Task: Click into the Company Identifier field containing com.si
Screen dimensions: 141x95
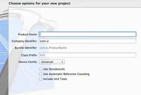Action: click(x=87, y=41)
